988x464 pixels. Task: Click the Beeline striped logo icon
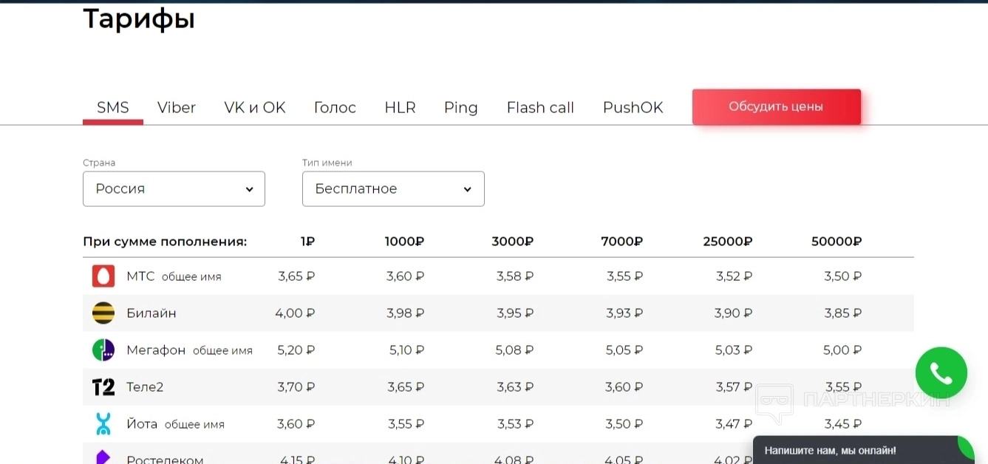103,313
